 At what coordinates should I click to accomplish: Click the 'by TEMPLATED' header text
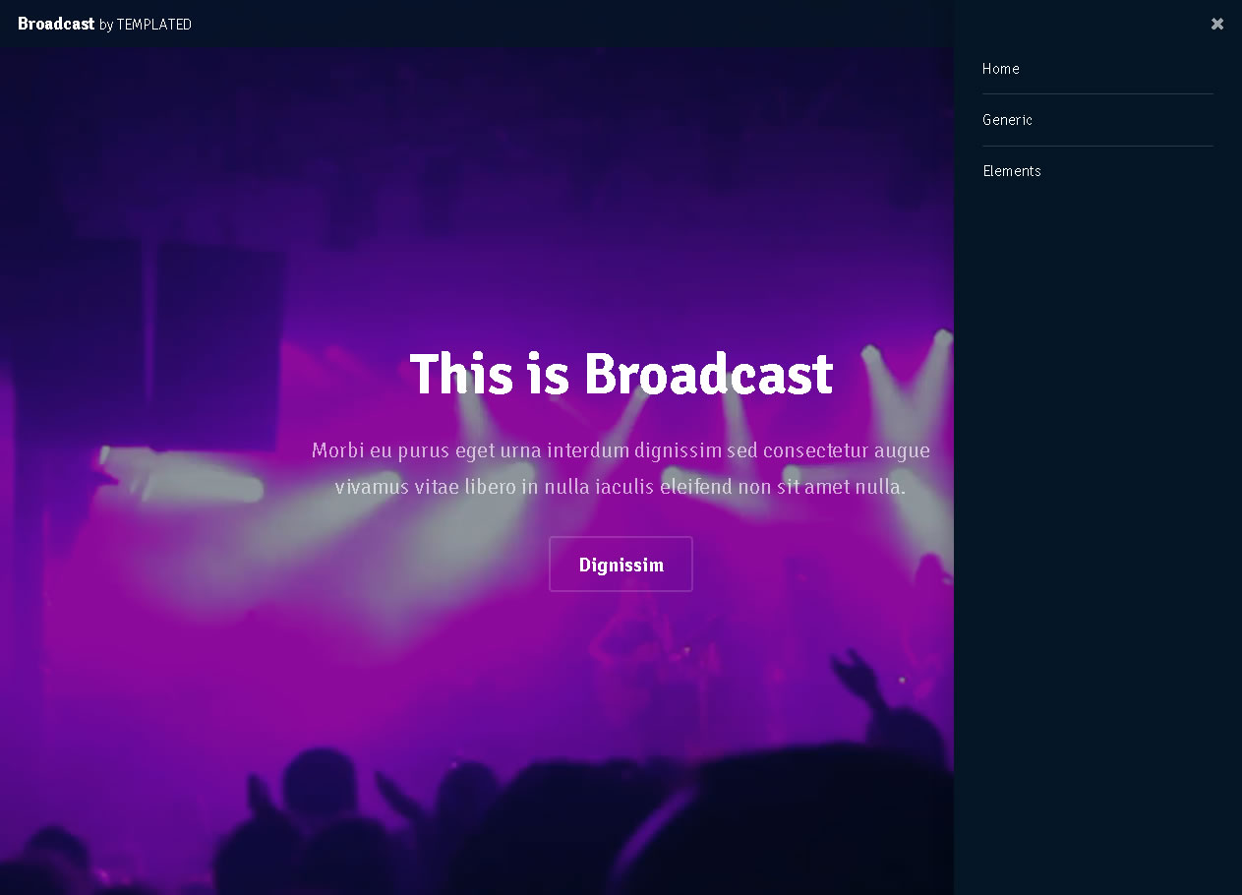[x=146, y=25]
